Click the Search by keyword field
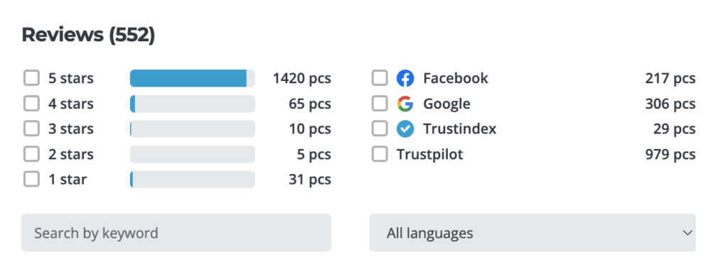This screenshot has width=728, height=274. (176, 233)
